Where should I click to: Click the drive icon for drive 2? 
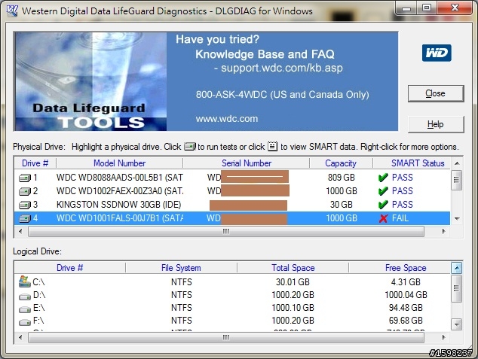[x=25, y=191]
